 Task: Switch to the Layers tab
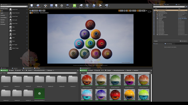click(167, 4)
